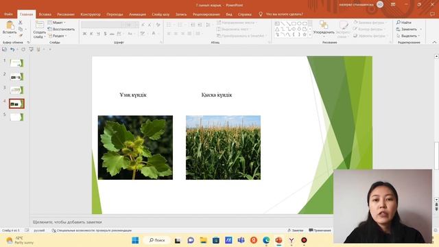
Task: Open the Replace (Заменить) dropdown arrow
Action: click(x=420, y=29)
